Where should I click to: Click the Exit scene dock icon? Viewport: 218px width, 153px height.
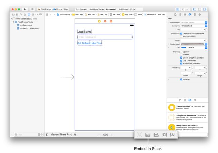(111, 21)
